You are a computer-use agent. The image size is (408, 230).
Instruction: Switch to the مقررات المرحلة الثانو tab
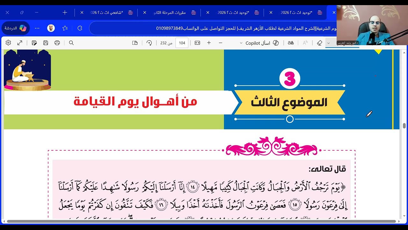click(170, 12)
